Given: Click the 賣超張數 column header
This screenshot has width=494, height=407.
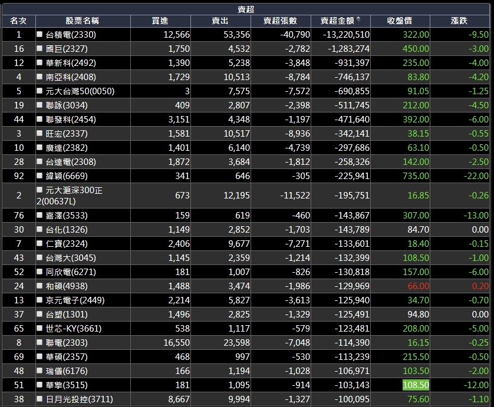Looking at the screenshot, I should [x=281, y=21].
